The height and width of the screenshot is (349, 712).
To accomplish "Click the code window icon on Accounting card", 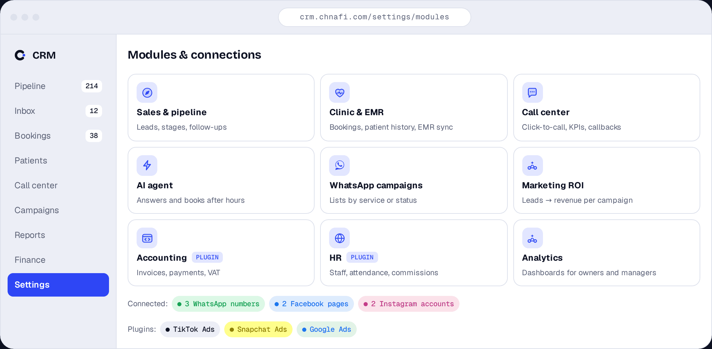I will (147, 238).
